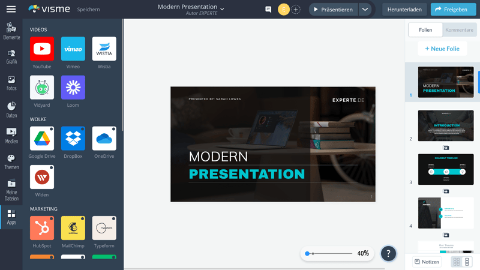Select the Vimeo app icon
Screen dimensions: 480x270
(x=73, y=49)
